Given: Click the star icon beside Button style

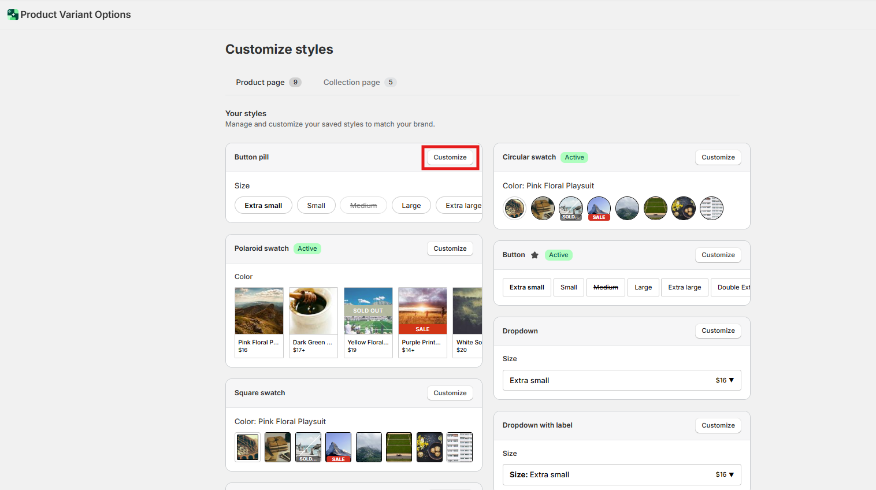Looking at the screenshot, I should 534,255.
